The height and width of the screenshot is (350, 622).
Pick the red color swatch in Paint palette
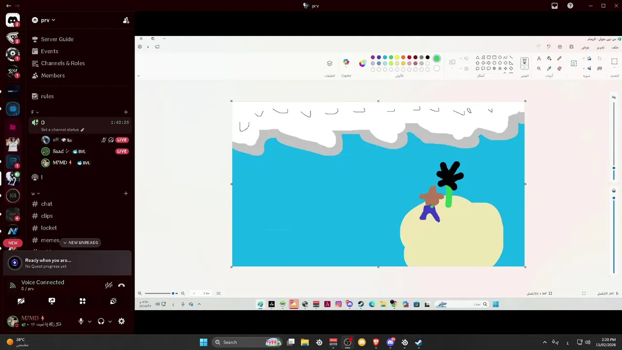coord(409,57)
